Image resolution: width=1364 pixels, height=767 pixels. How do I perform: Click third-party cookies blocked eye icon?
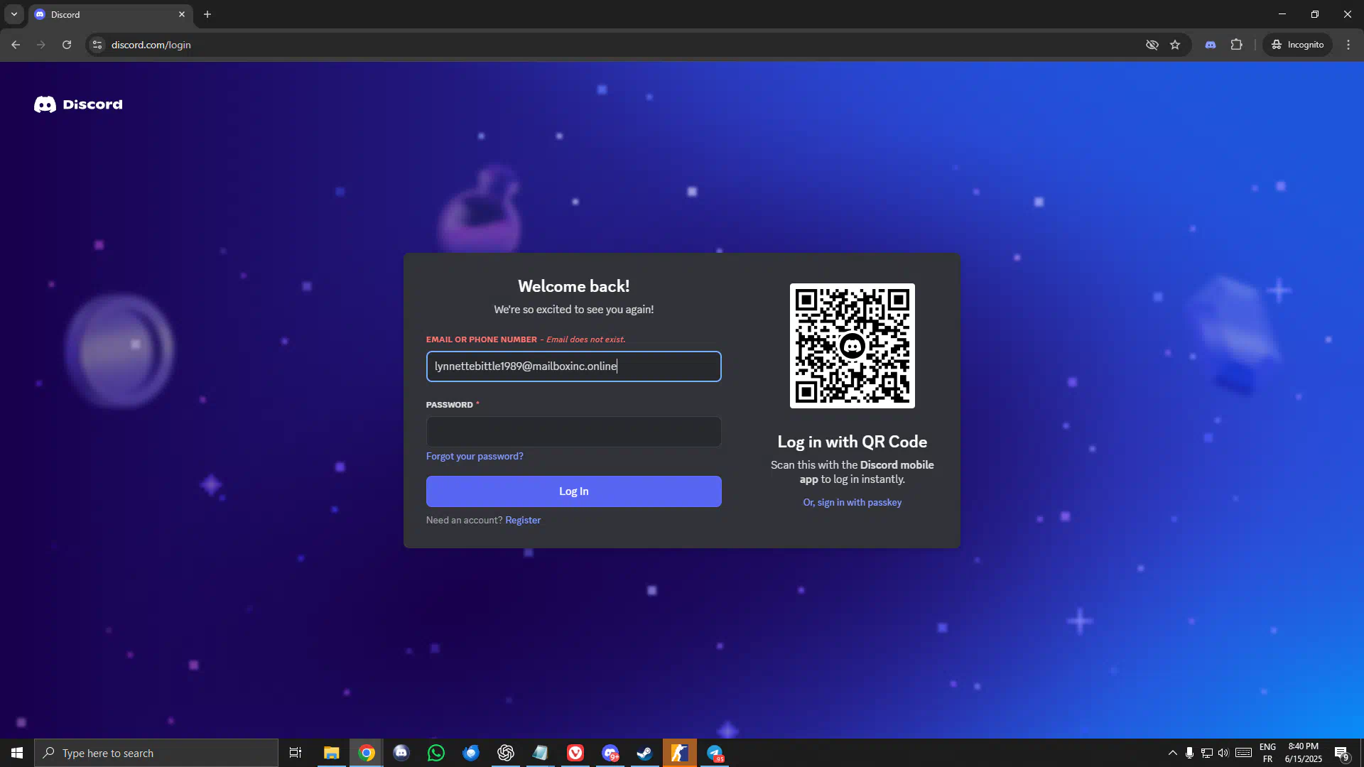pos(1152,45)
